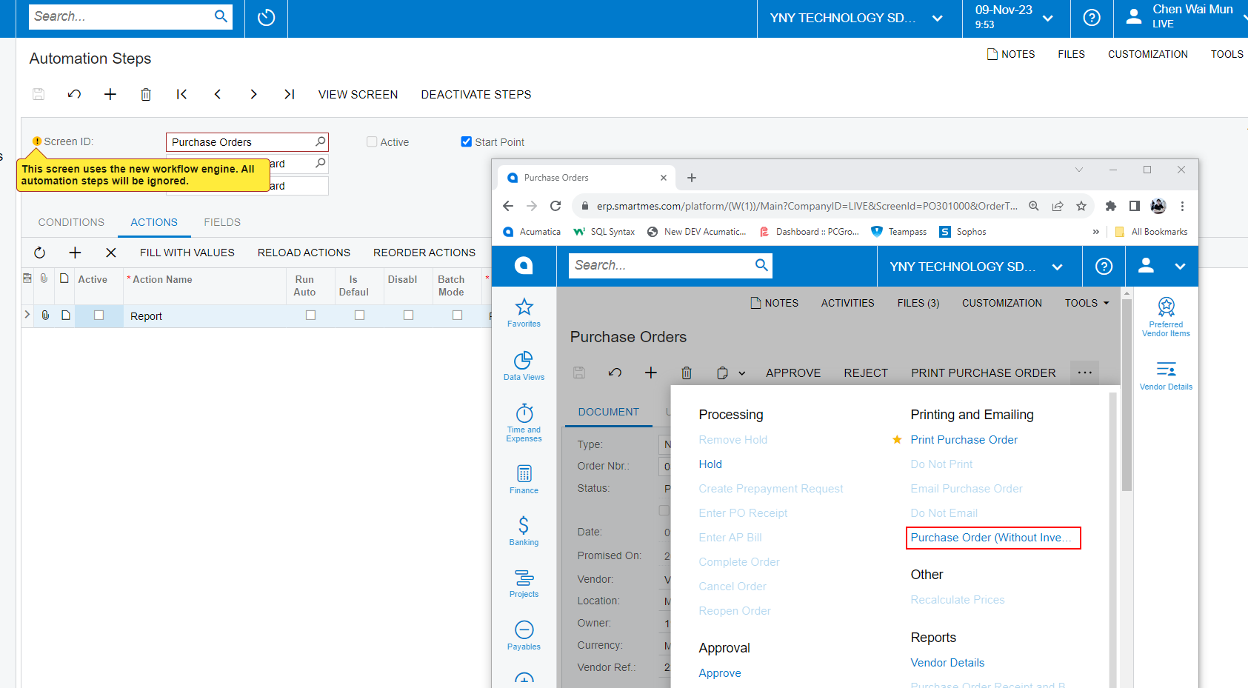
Task: Expand the clipboard copy-paste dropdown
Action: [741, 373]
